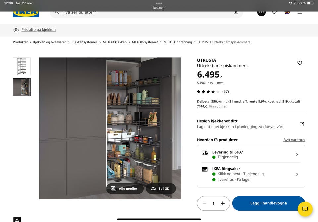
Task: Click the store building icon
Action: pyautogui.click(x=205, y=169)
